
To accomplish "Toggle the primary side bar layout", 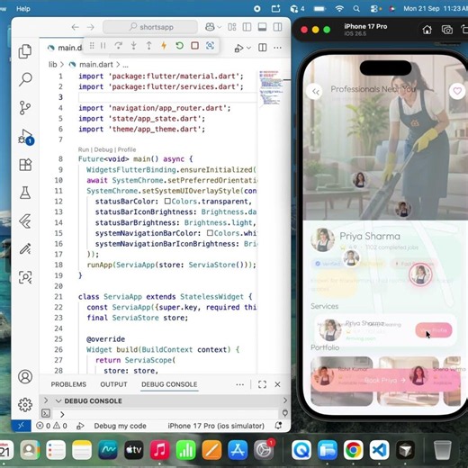I will 247,27.
